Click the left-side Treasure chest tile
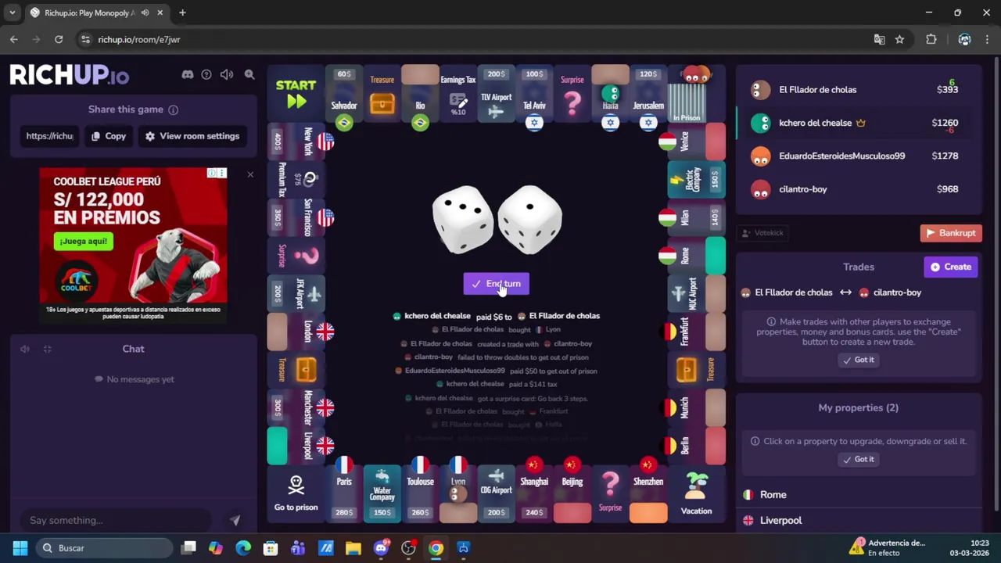This screenshot has width=1001, height=563. (296, 369)
